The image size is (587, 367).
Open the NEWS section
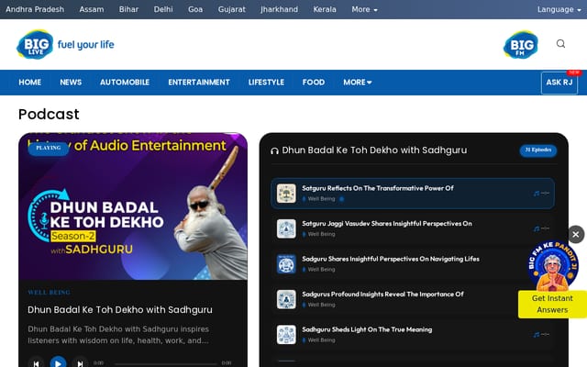click(71, 83)
